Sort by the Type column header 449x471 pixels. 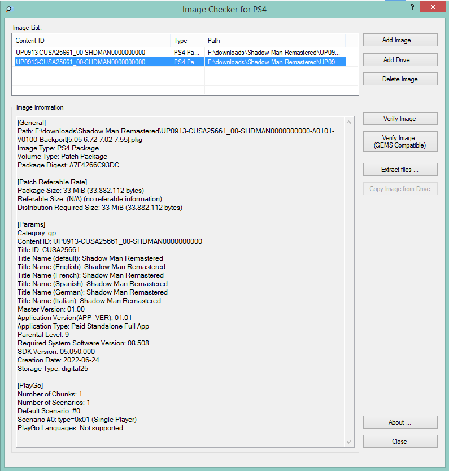188,41
